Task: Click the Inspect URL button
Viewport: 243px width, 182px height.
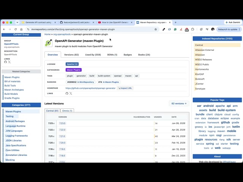Action: click(125, 88)
